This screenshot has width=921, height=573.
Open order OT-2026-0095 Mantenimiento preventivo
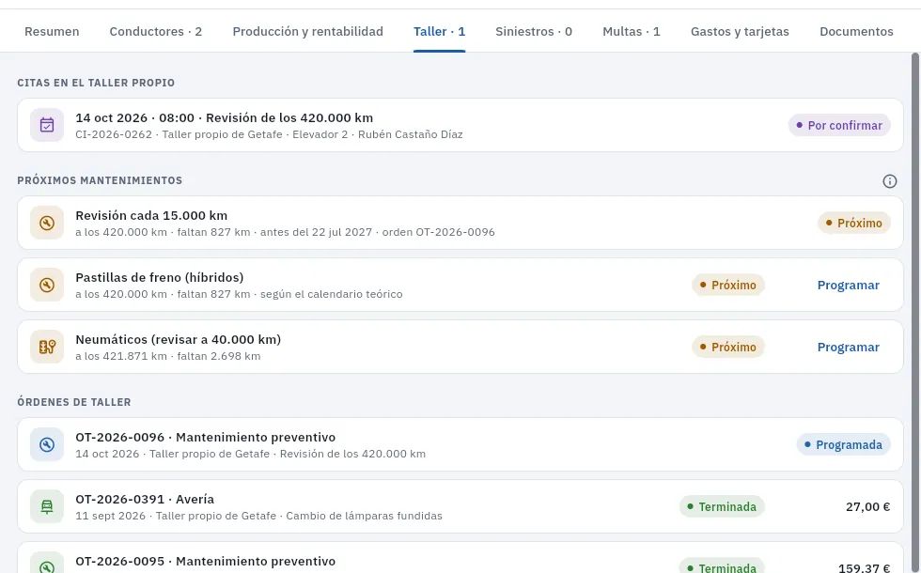point(460,558)
